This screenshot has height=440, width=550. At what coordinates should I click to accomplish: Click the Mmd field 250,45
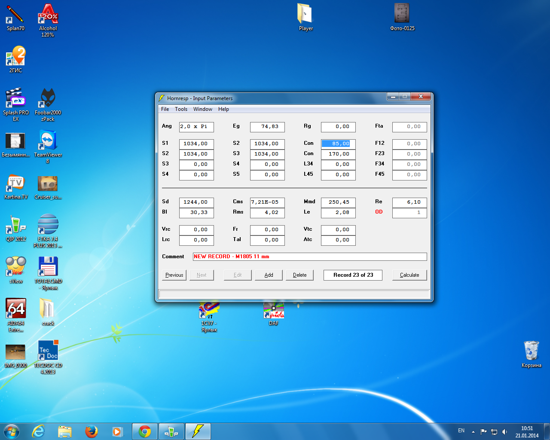[338, 202]
